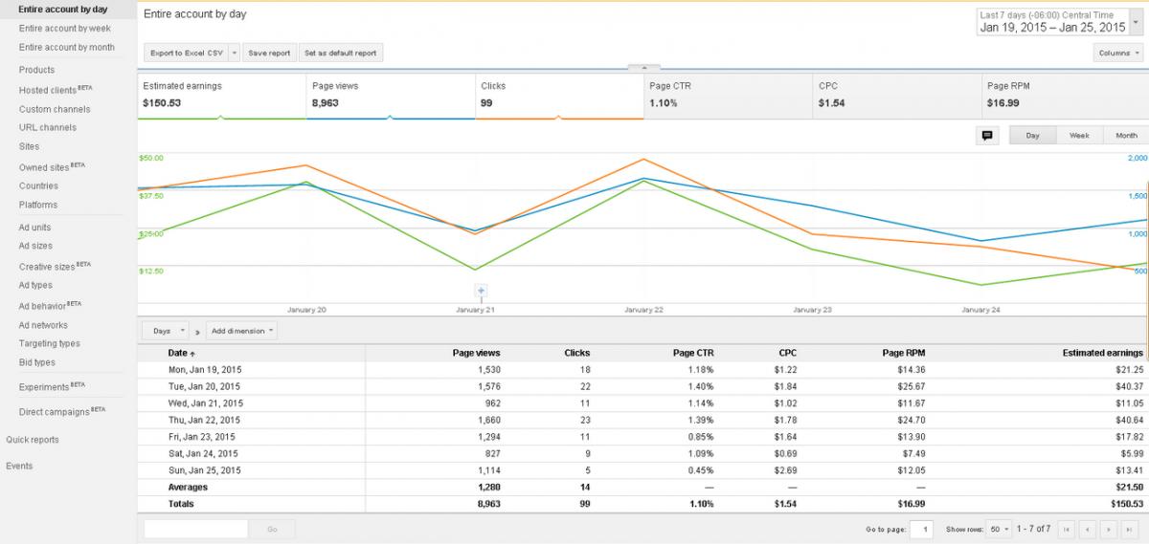Viewport: 1149px width, 544px height.
Task: Click the plus marker below the chart
Action: [x=482, y=291]
